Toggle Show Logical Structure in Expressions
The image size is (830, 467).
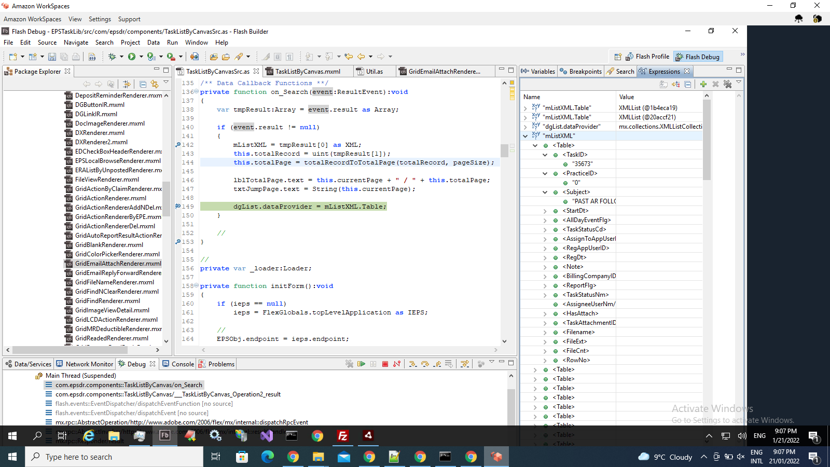[x=675, y=84]
